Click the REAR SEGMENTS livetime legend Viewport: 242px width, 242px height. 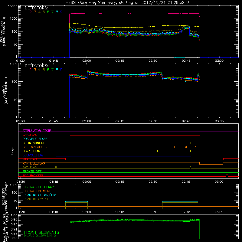[x=40, y=236]
